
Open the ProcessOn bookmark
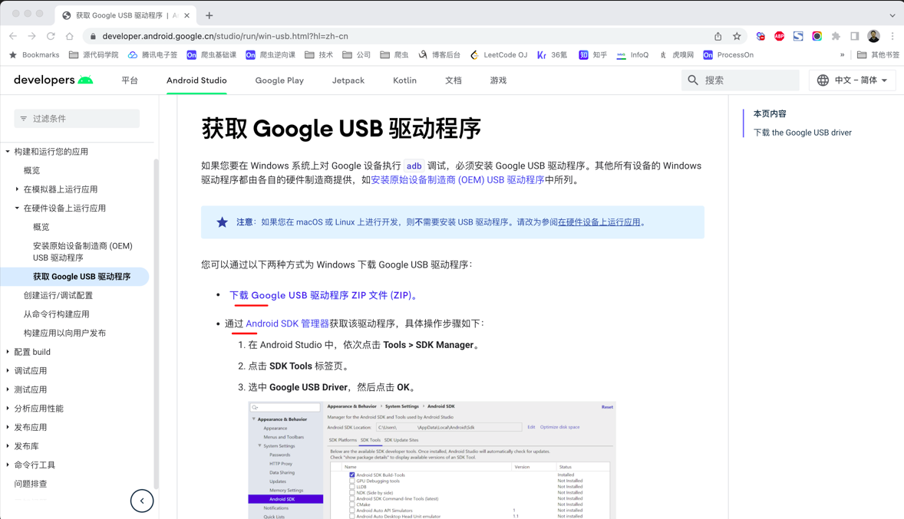point(729,54)
